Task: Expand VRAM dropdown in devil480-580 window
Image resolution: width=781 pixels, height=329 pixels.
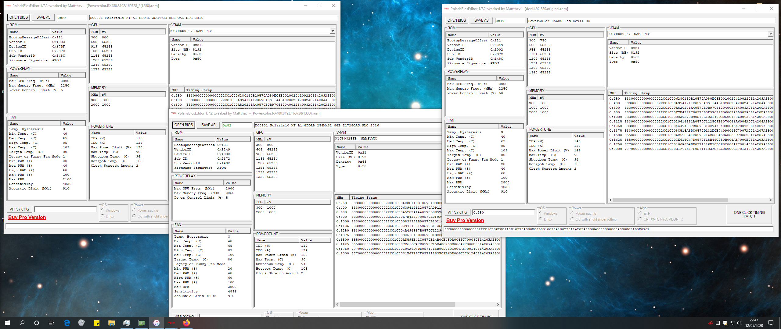Action: click(771, 34)
